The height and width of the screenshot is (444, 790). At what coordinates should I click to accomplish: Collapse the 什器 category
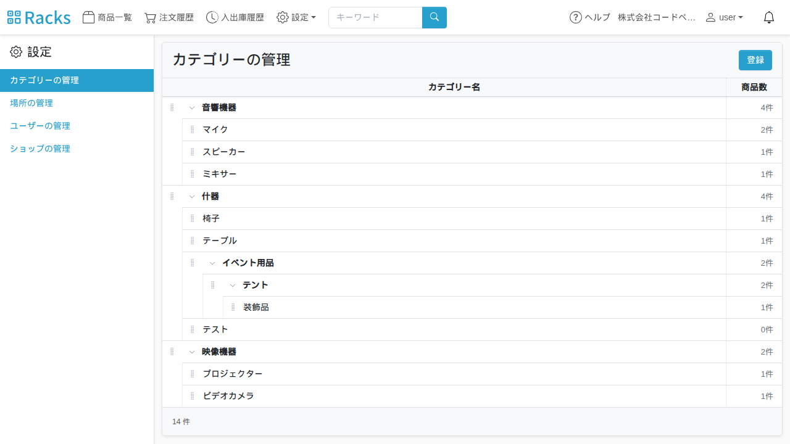tap(192, 197)
